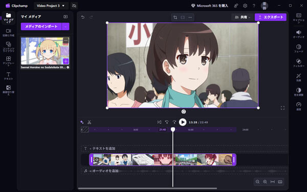Screen dimensions: 307x192
Task: Click オーディオを追加 audio track
Action: click(x=184, y=171)
